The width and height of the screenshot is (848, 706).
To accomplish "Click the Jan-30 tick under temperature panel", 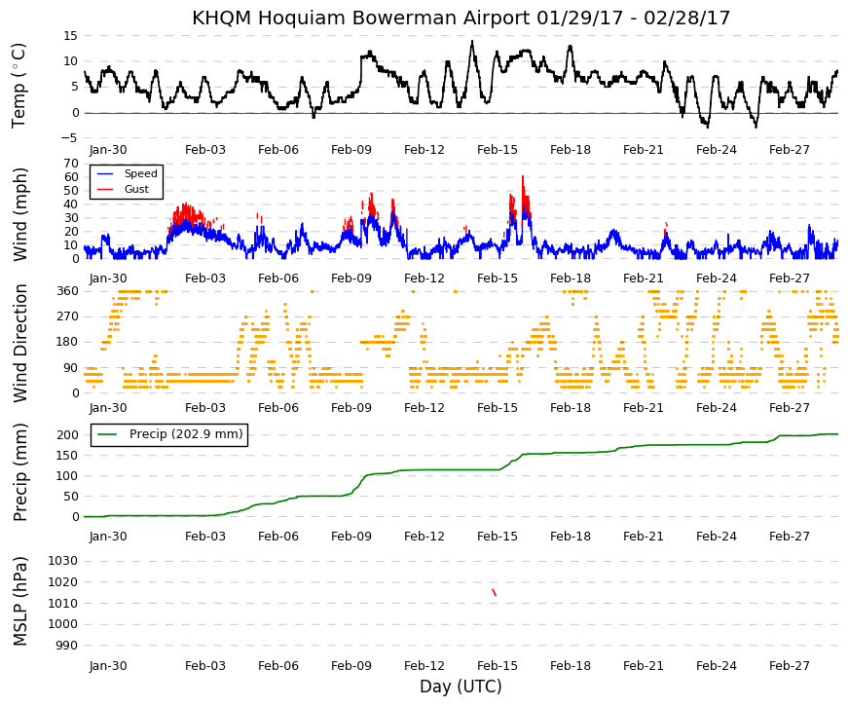I will point(108,150).
